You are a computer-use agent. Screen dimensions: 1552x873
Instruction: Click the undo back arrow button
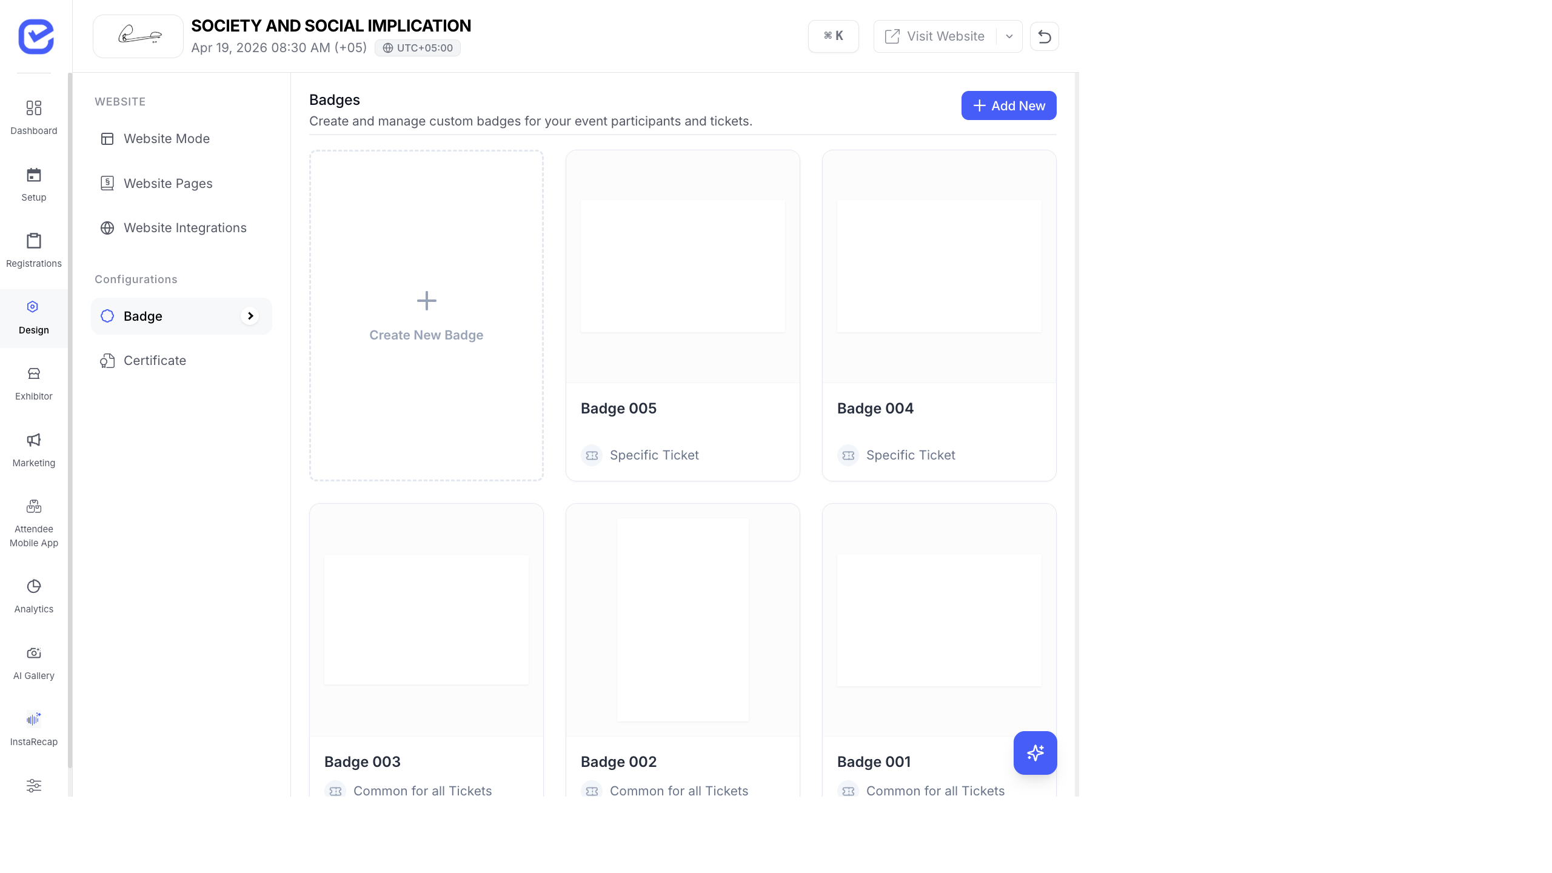coord(1044,36)
